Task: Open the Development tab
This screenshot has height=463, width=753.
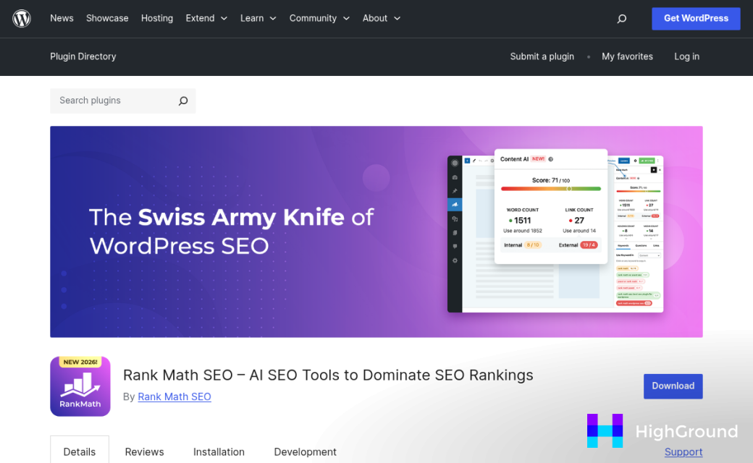Action: pos(305,451)
